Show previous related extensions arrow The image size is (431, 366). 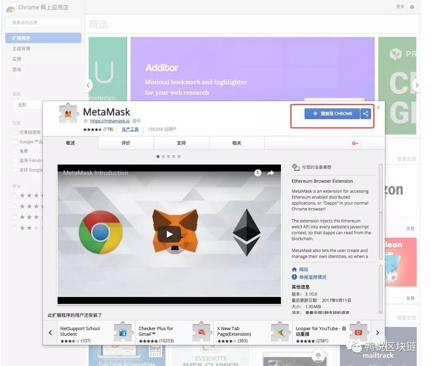coord(50,333)
